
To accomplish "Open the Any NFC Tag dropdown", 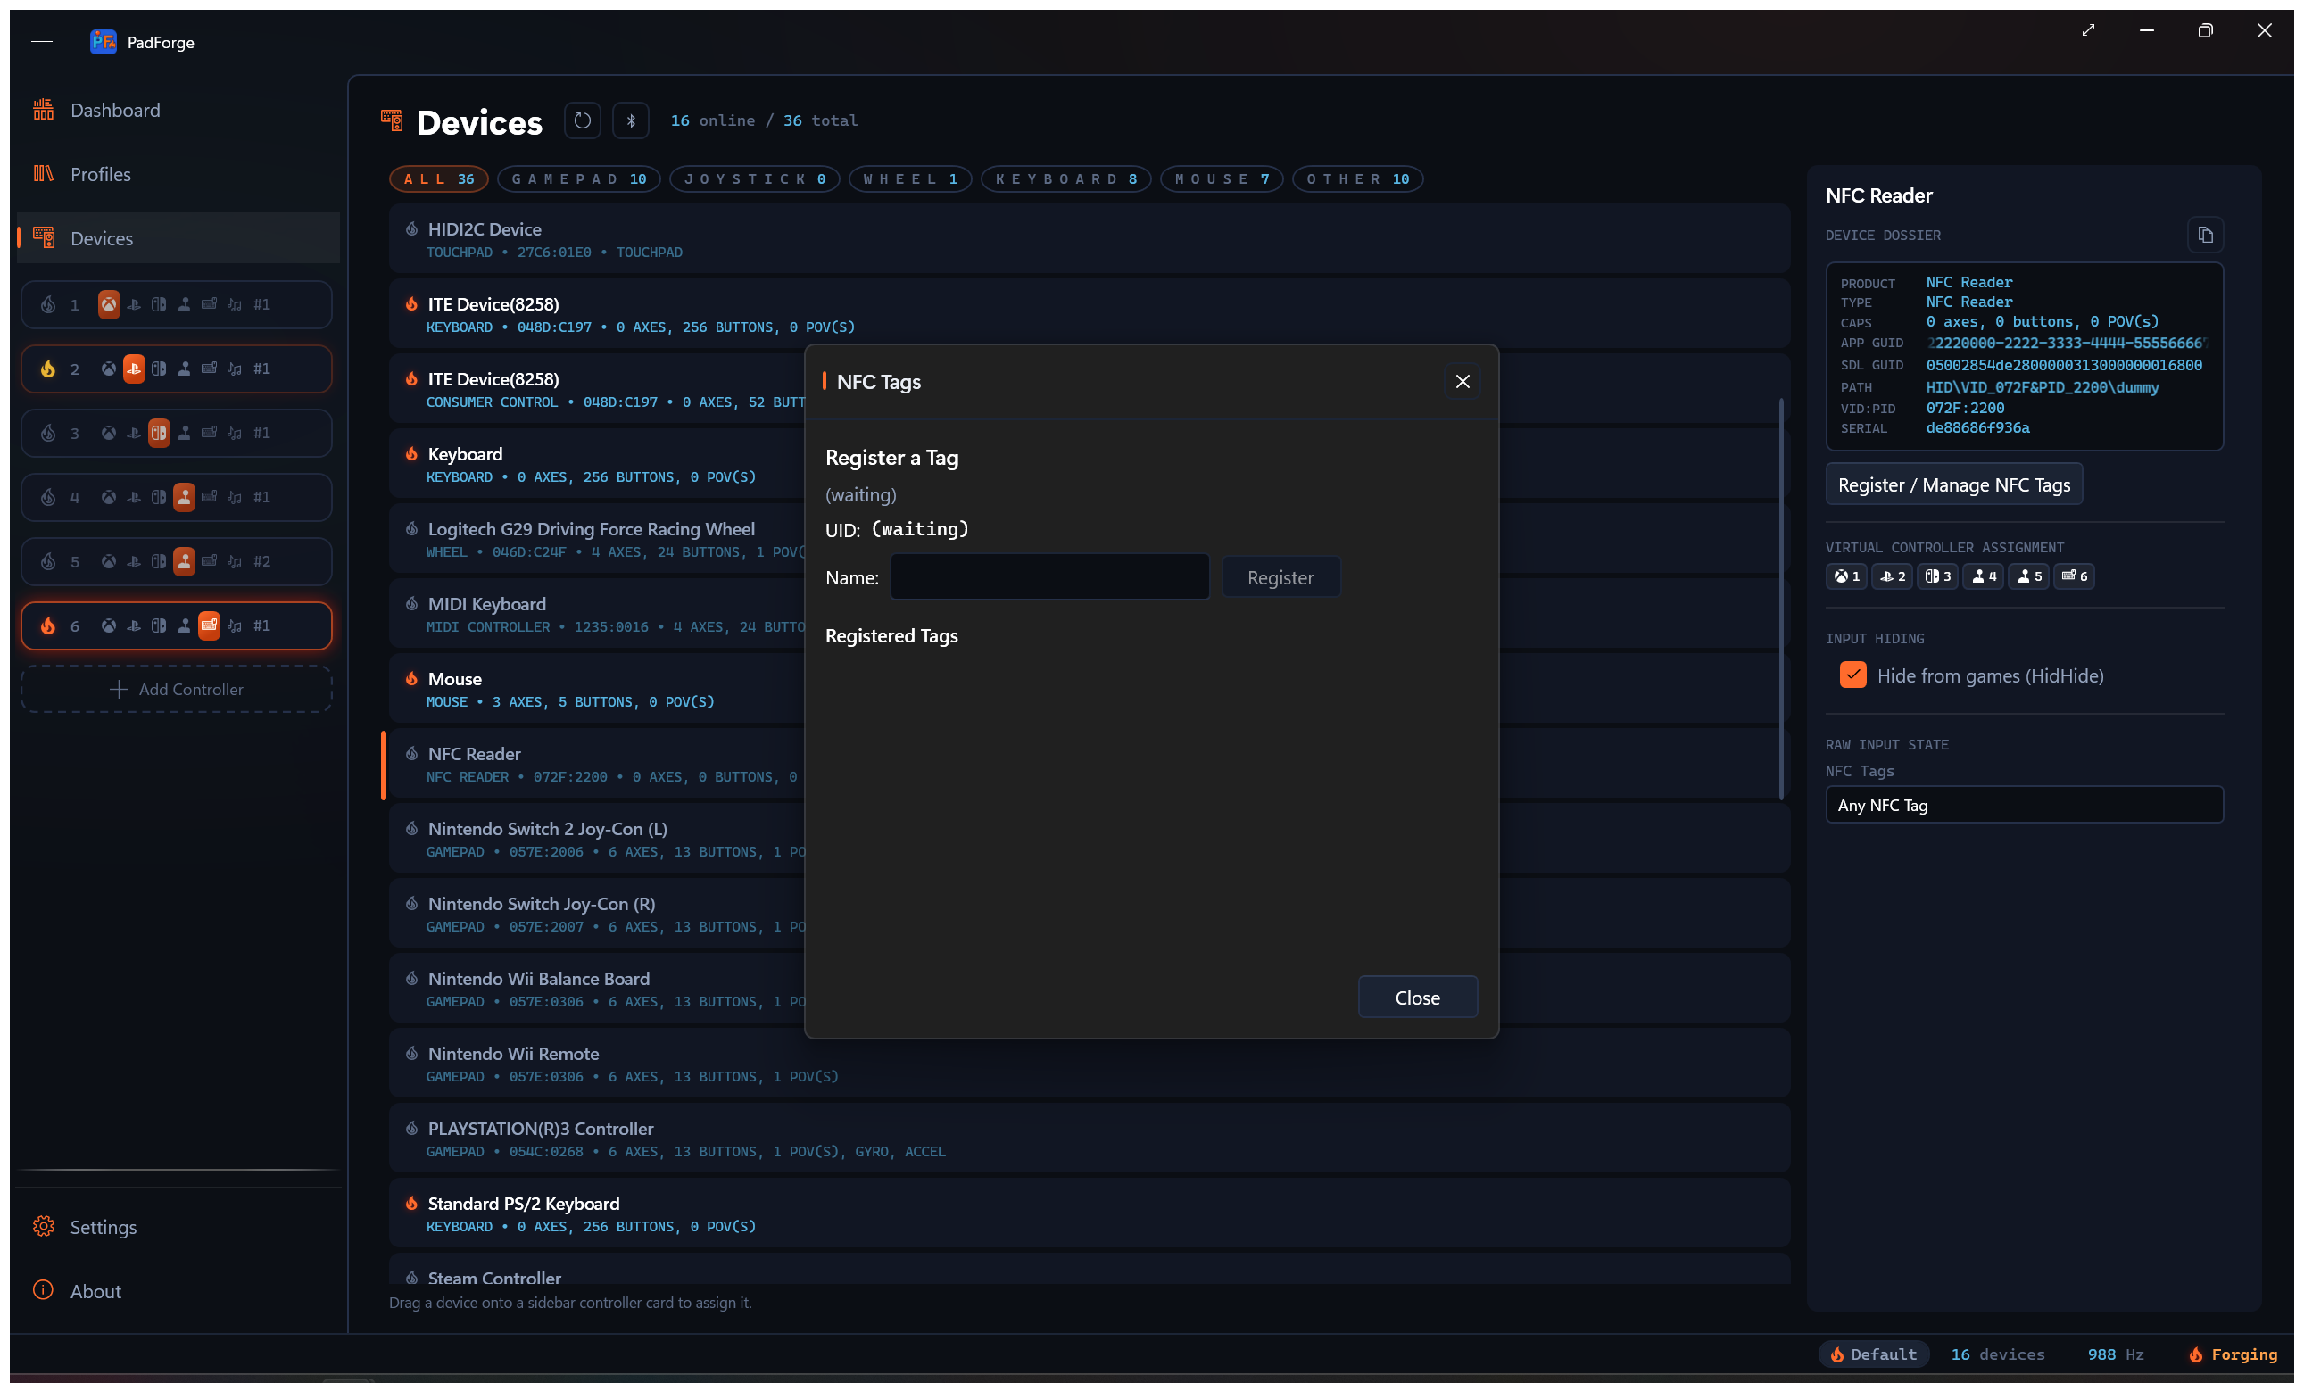I will click(2025, 804).
